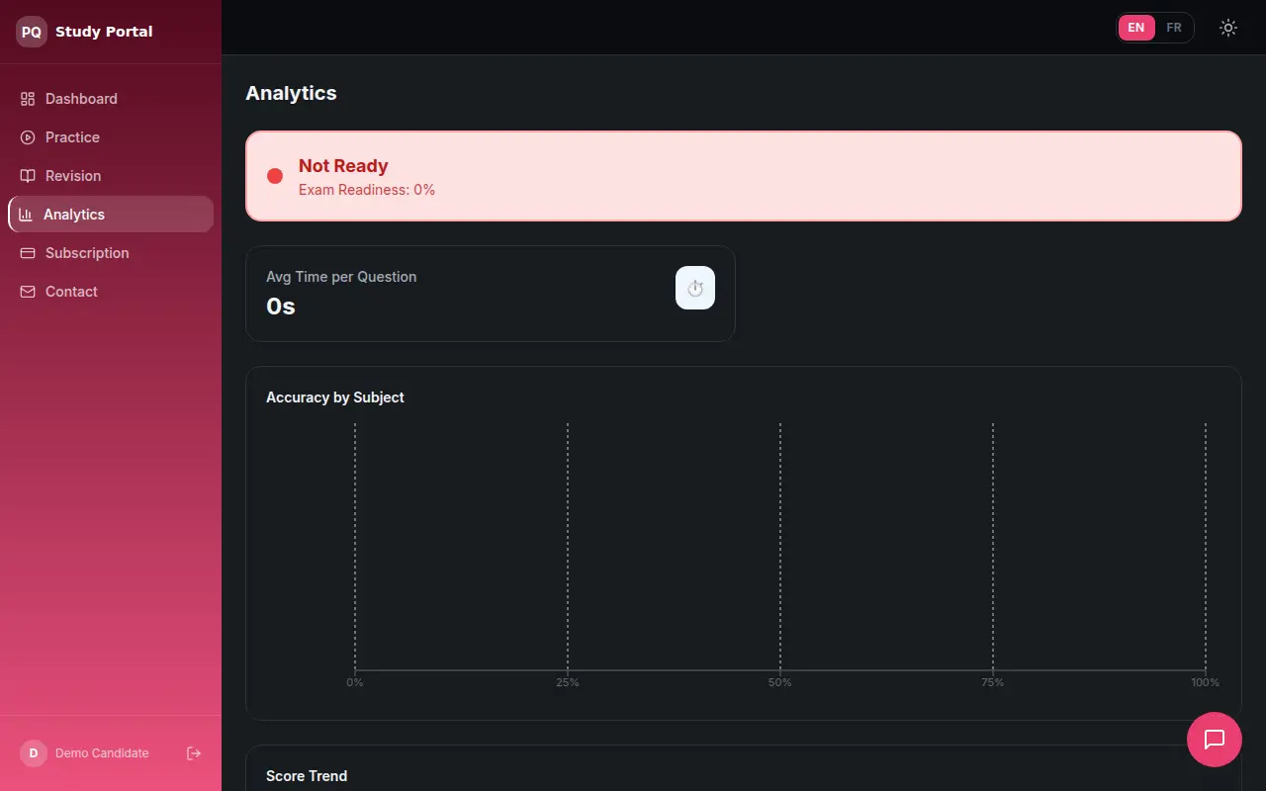Click the Accuracy by Subject chart title

(335, 397)
